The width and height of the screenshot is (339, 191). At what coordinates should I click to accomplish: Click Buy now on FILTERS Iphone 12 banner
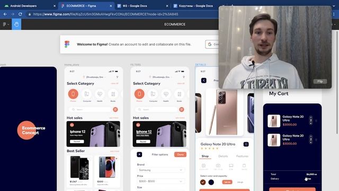[x=143, y=142]
